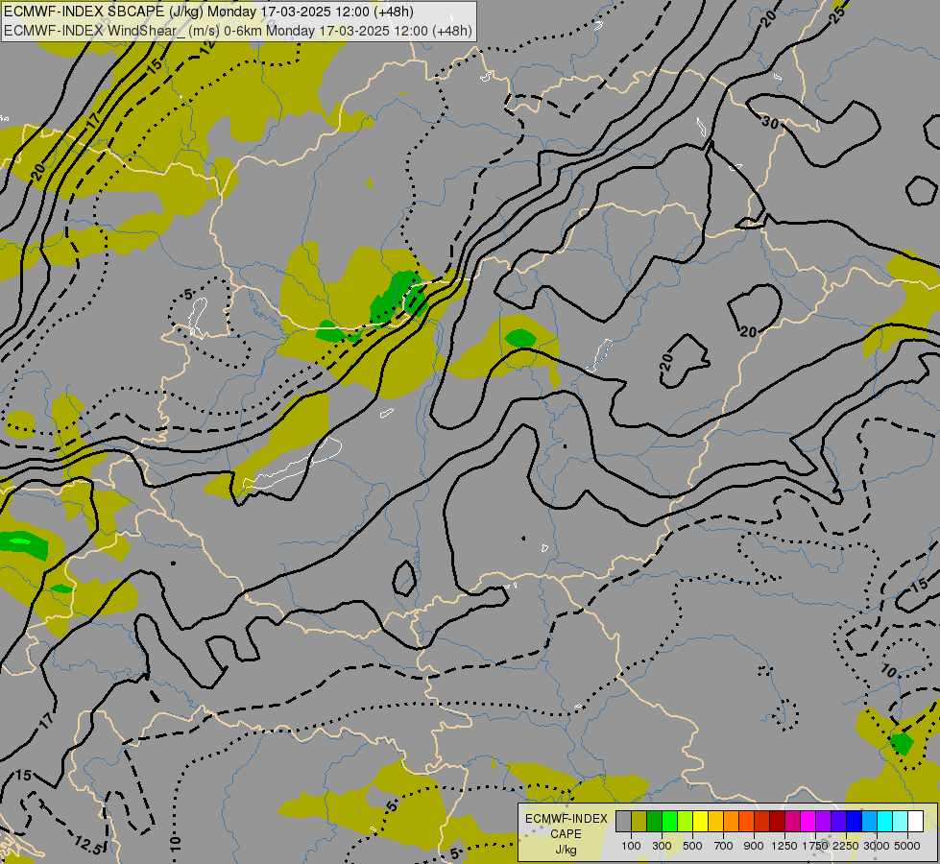Image resolution: width=940 pixels, height=864 pixels.
Task: Click the 5000 legend scale value
Action: (x=907, y=846)
